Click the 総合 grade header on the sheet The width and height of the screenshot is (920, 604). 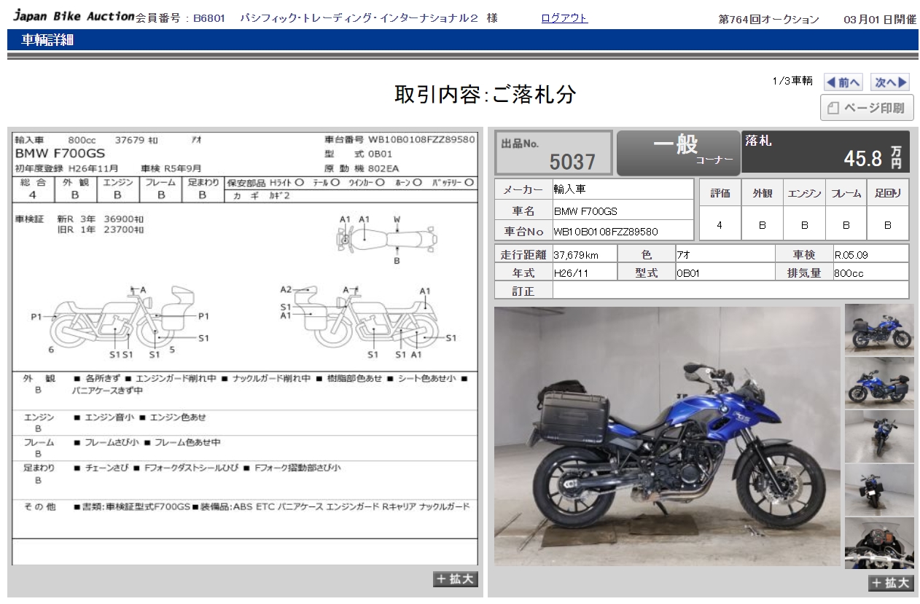pos(33,182)
